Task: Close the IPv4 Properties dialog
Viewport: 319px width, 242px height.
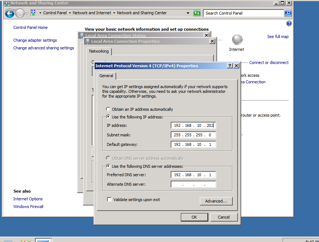Action: [236, 66]
